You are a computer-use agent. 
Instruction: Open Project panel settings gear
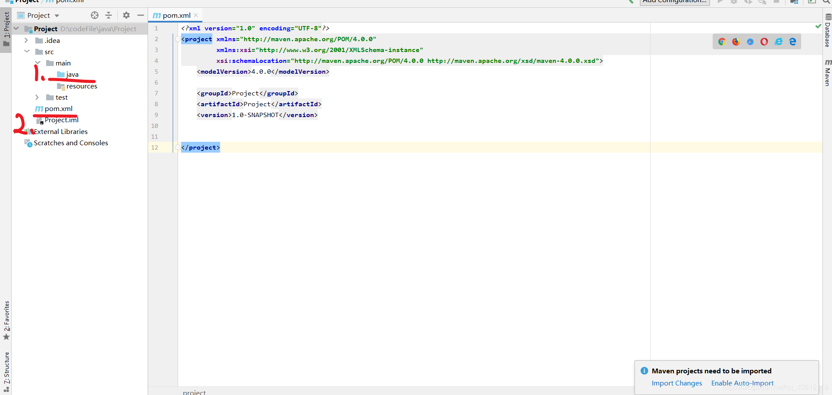pos(126,15)
